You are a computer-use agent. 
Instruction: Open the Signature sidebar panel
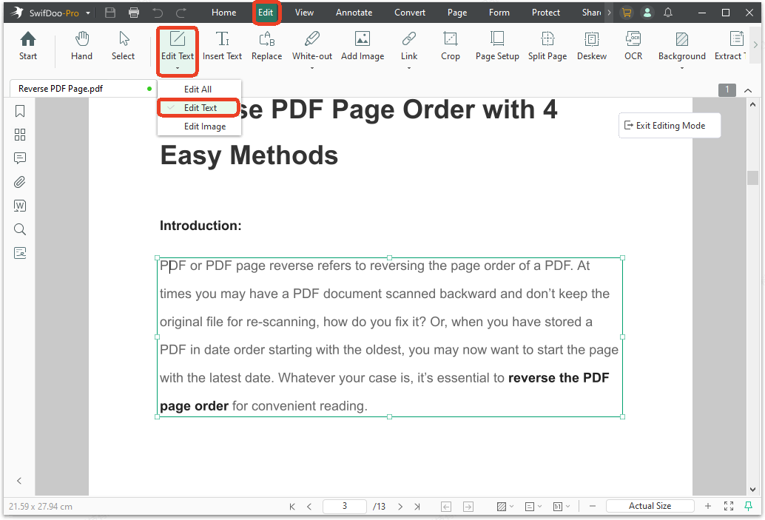(x=20, y=253)
